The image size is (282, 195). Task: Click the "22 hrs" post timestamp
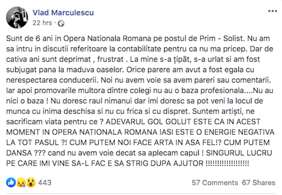click(x=42, y=23)
